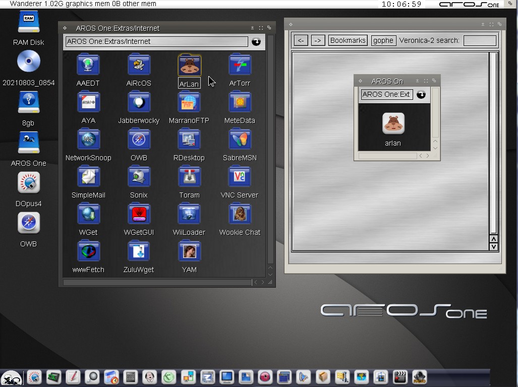Viewport: 518px width, 387px height.
Task: Open the Wookie Chat icon
Action: [x=240, y=214]
